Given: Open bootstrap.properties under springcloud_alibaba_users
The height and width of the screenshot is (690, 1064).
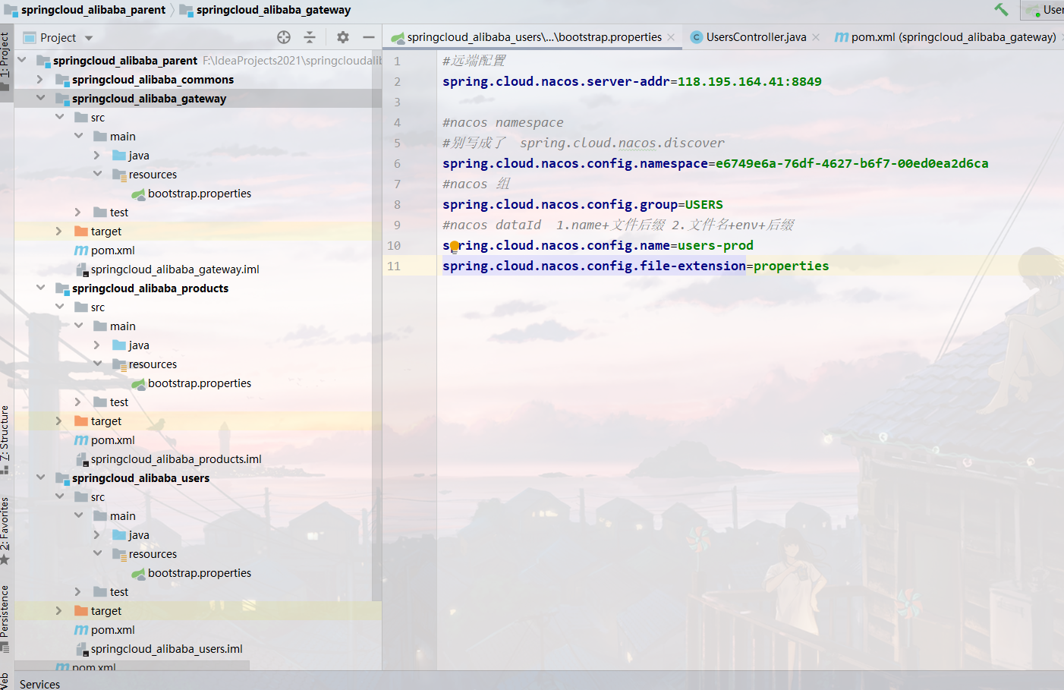Looking at the screenshot, I should [199, 573].
